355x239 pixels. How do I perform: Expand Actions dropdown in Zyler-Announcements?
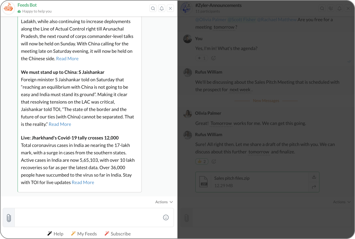(342, 202)
